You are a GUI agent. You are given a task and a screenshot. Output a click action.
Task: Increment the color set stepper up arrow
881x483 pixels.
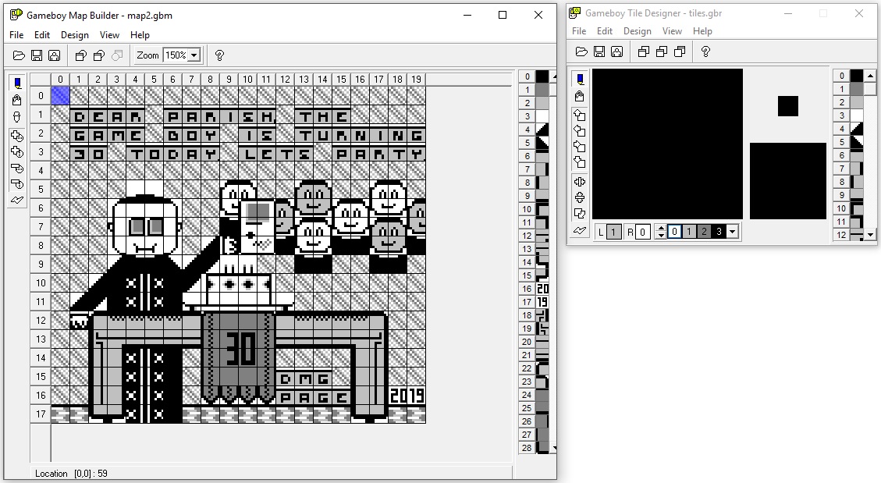(x=661, y=229)
